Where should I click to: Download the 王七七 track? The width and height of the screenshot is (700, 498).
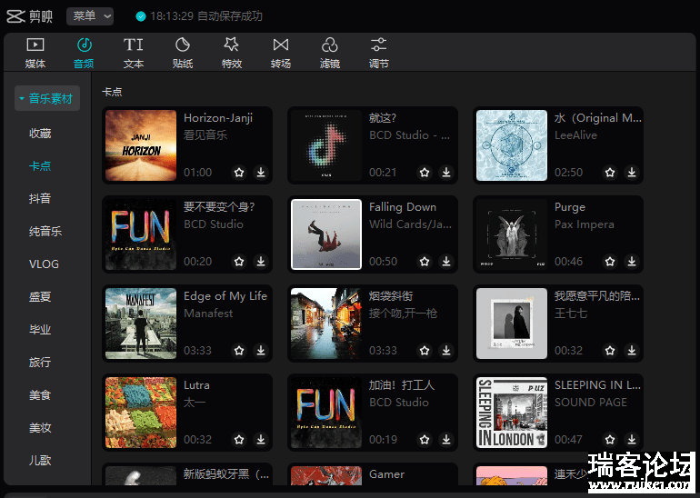[632, 350]
